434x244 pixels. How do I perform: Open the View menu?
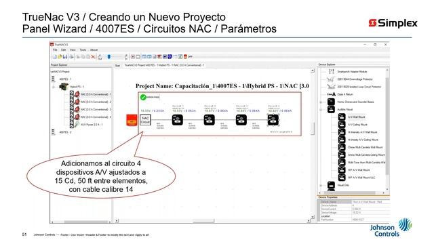tap(73, 49)
